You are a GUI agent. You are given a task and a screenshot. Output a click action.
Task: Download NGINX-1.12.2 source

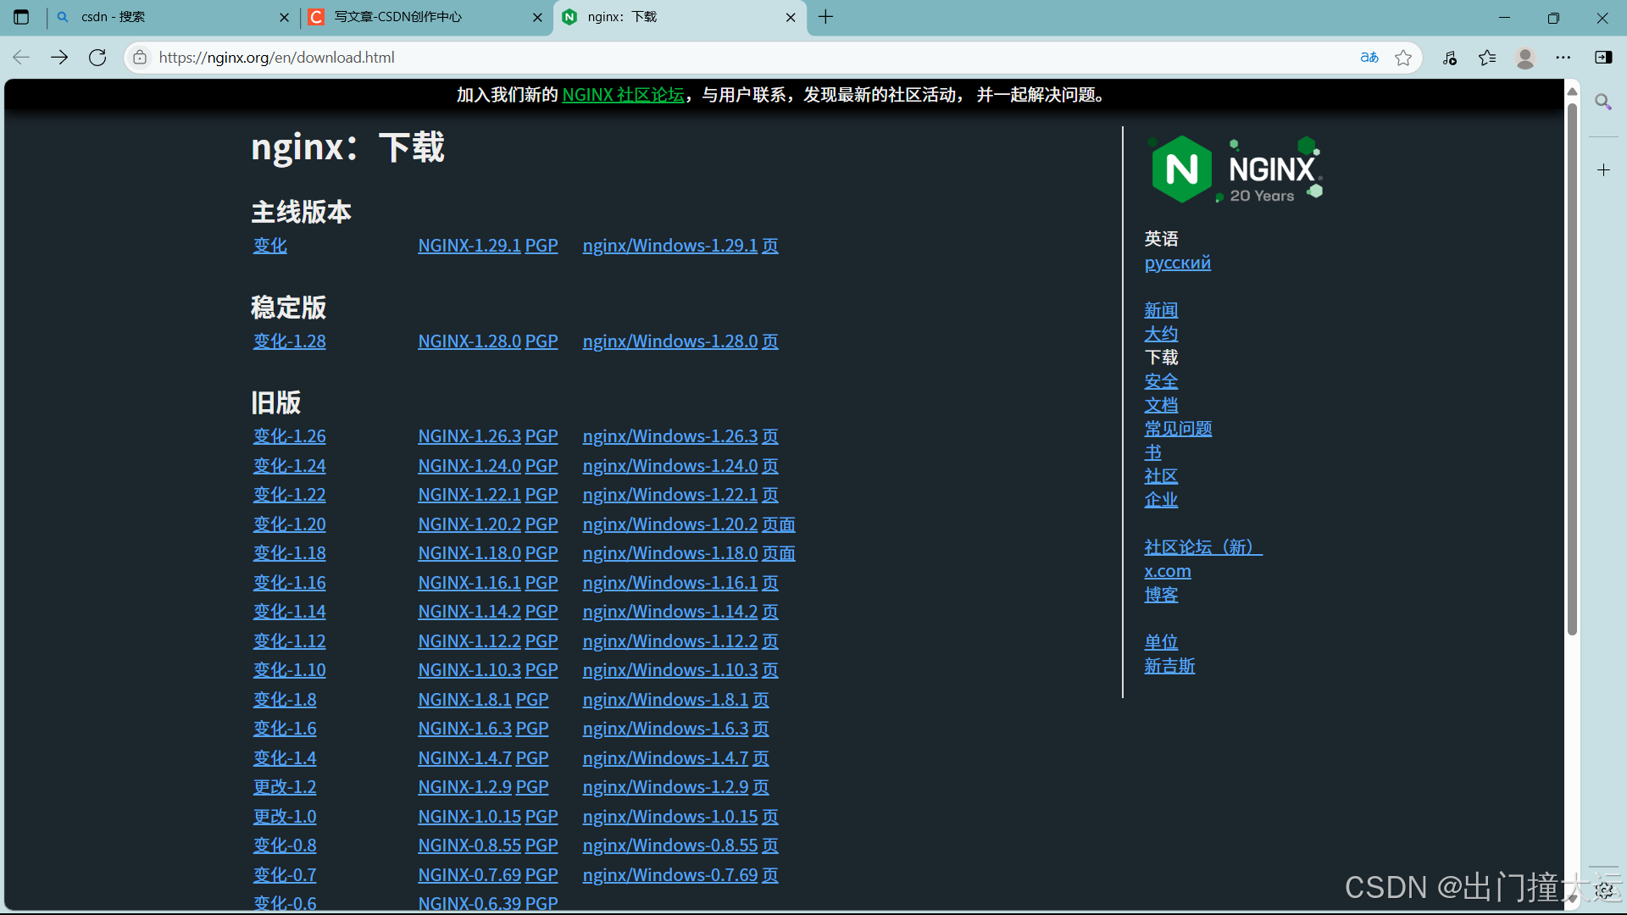click(x=469, y=641)
